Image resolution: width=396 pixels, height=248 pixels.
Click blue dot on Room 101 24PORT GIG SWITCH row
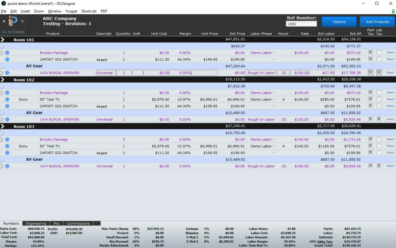pos(7,59)
